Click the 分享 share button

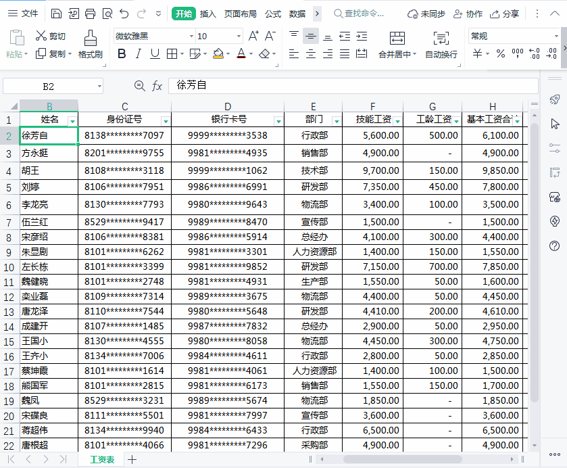504,14
